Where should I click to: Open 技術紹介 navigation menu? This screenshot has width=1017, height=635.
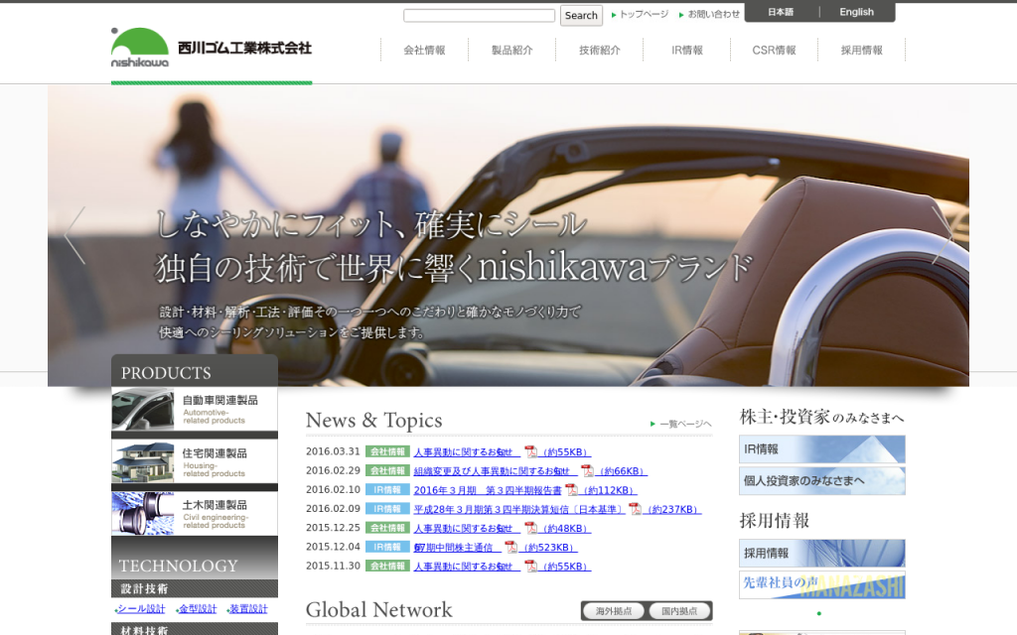[599, 50]
